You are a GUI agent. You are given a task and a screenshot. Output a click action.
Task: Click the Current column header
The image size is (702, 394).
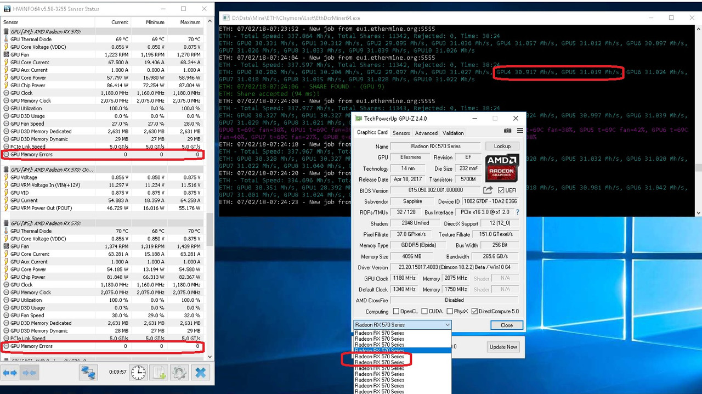(x=113, y=22)
